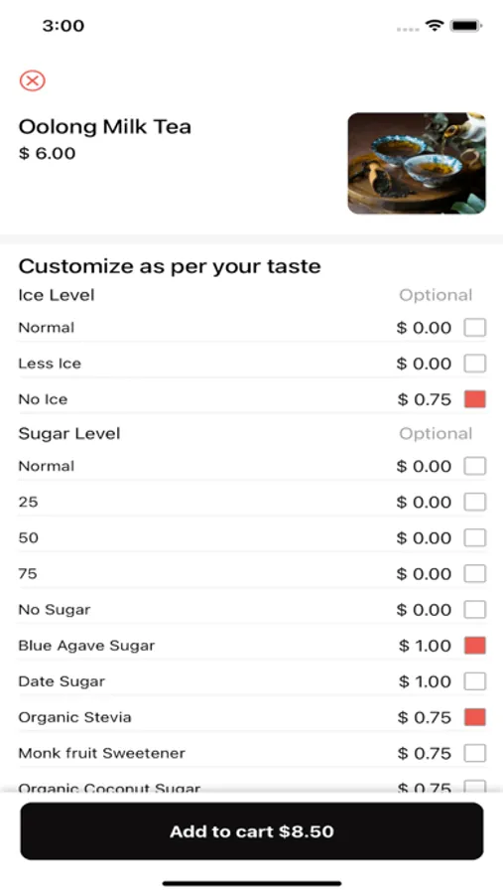Uncheck the Blue Agave Sugar option
The image size is (503, 894).
click(x=474, y=646)
